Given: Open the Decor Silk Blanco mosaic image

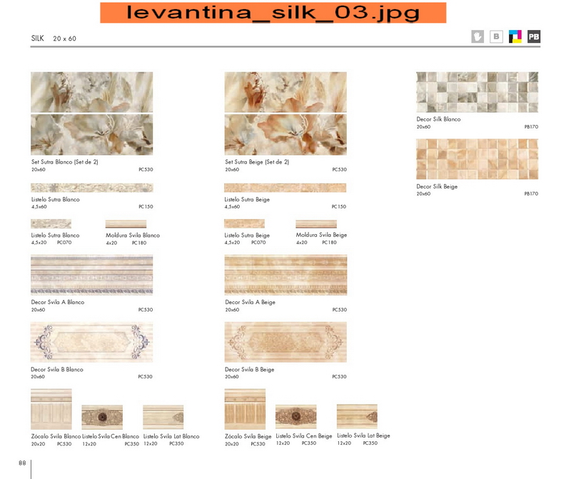Looking at the screenshot, I should pyautogui.click(x=477, y=92).
